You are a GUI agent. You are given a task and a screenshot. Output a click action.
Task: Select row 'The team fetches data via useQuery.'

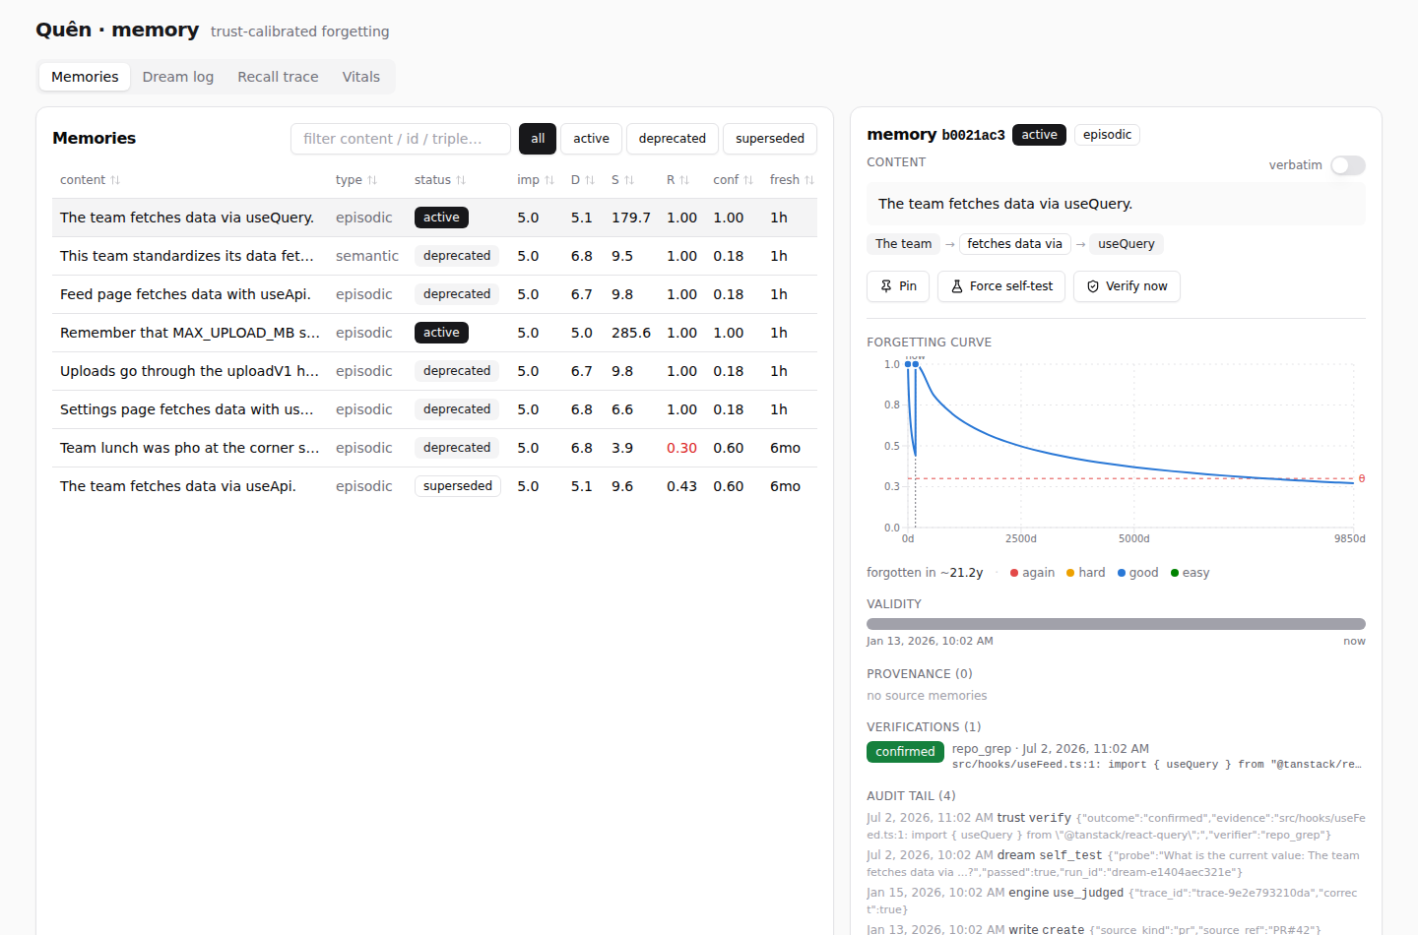[434, 218]
